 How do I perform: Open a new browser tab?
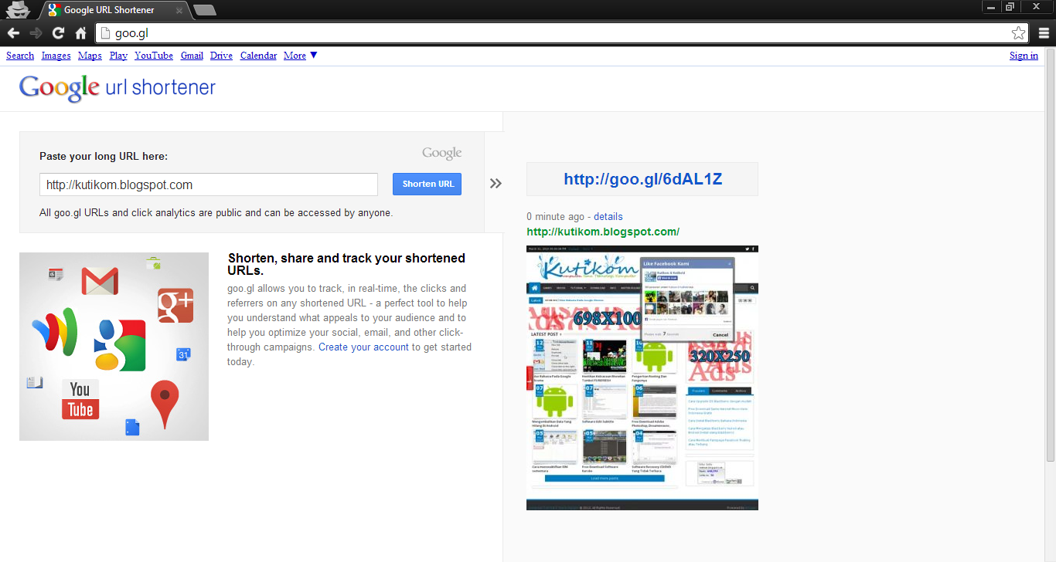pyautogui.click(x=205, y=10)
